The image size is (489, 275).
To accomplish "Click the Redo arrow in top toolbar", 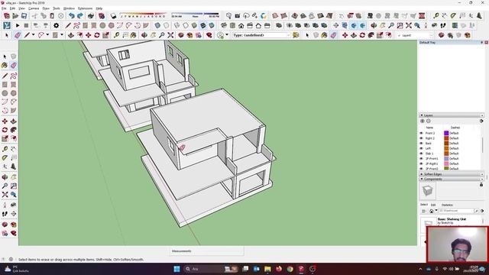I will 80,15.
